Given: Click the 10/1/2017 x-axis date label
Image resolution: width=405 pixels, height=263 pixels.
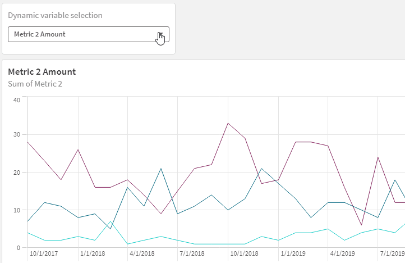Looking at the screenshot, I should tap(44, 254).
